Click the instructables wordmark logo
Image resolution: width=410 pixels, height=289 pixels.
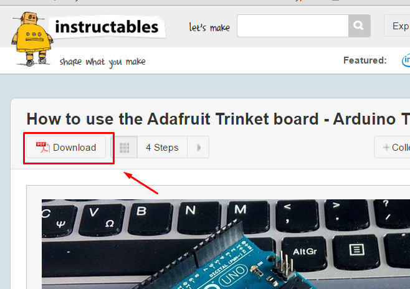(x=107, y=27)
